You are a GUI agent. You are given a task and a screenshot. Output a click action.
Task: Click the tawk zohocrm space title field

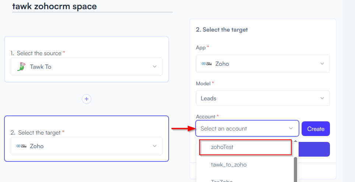(92, 6)
